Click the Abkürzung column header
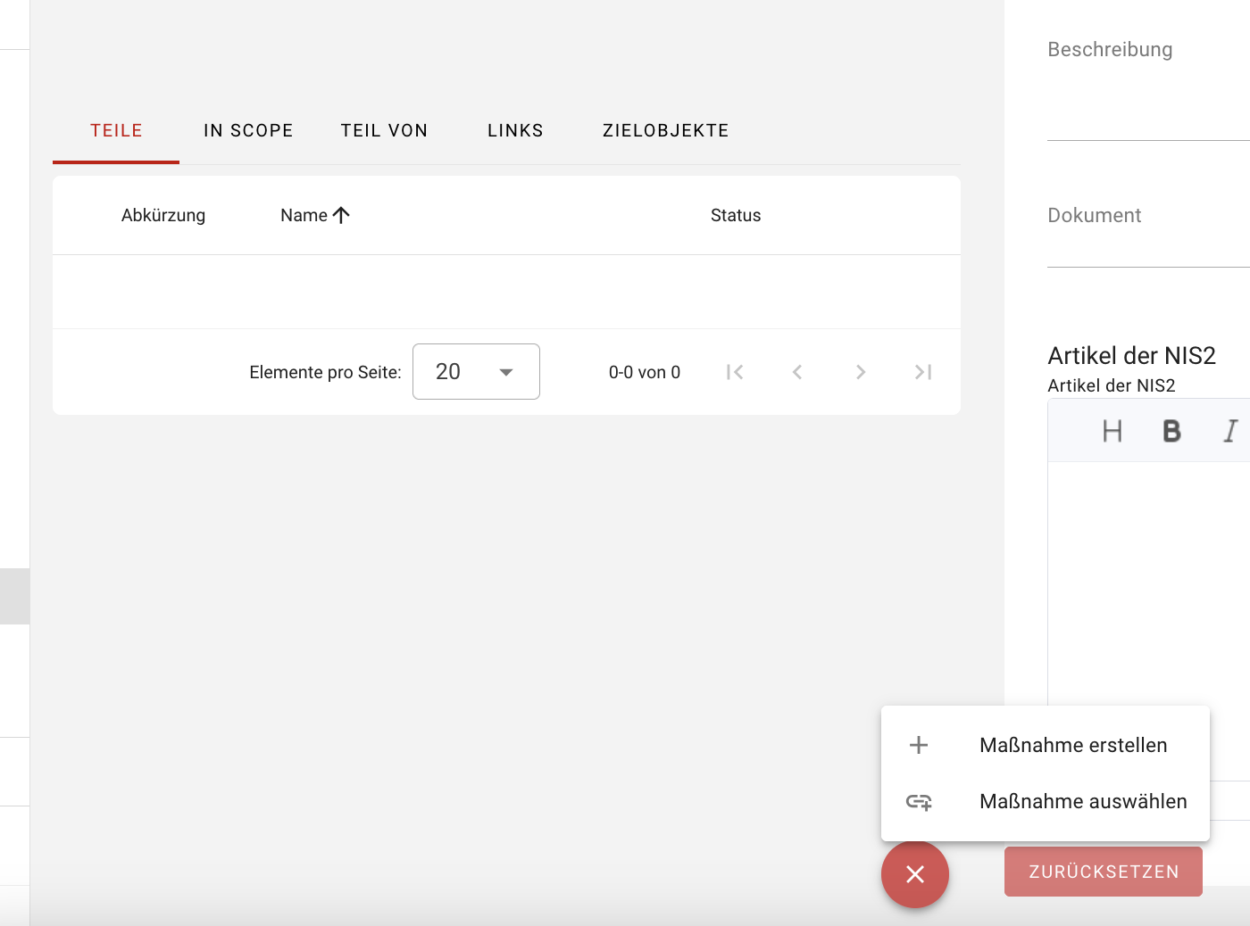Viewport: 1250px width, 926px height. click(x=163, y=215)
